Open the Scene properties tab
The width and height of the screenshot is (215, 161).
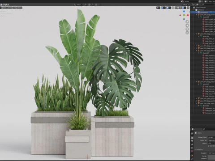(192, 148)
